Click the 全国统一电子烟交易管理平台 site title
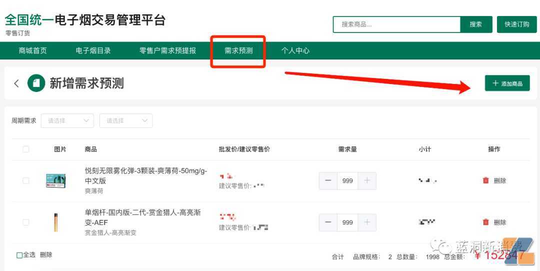 [x=85, y=19]
